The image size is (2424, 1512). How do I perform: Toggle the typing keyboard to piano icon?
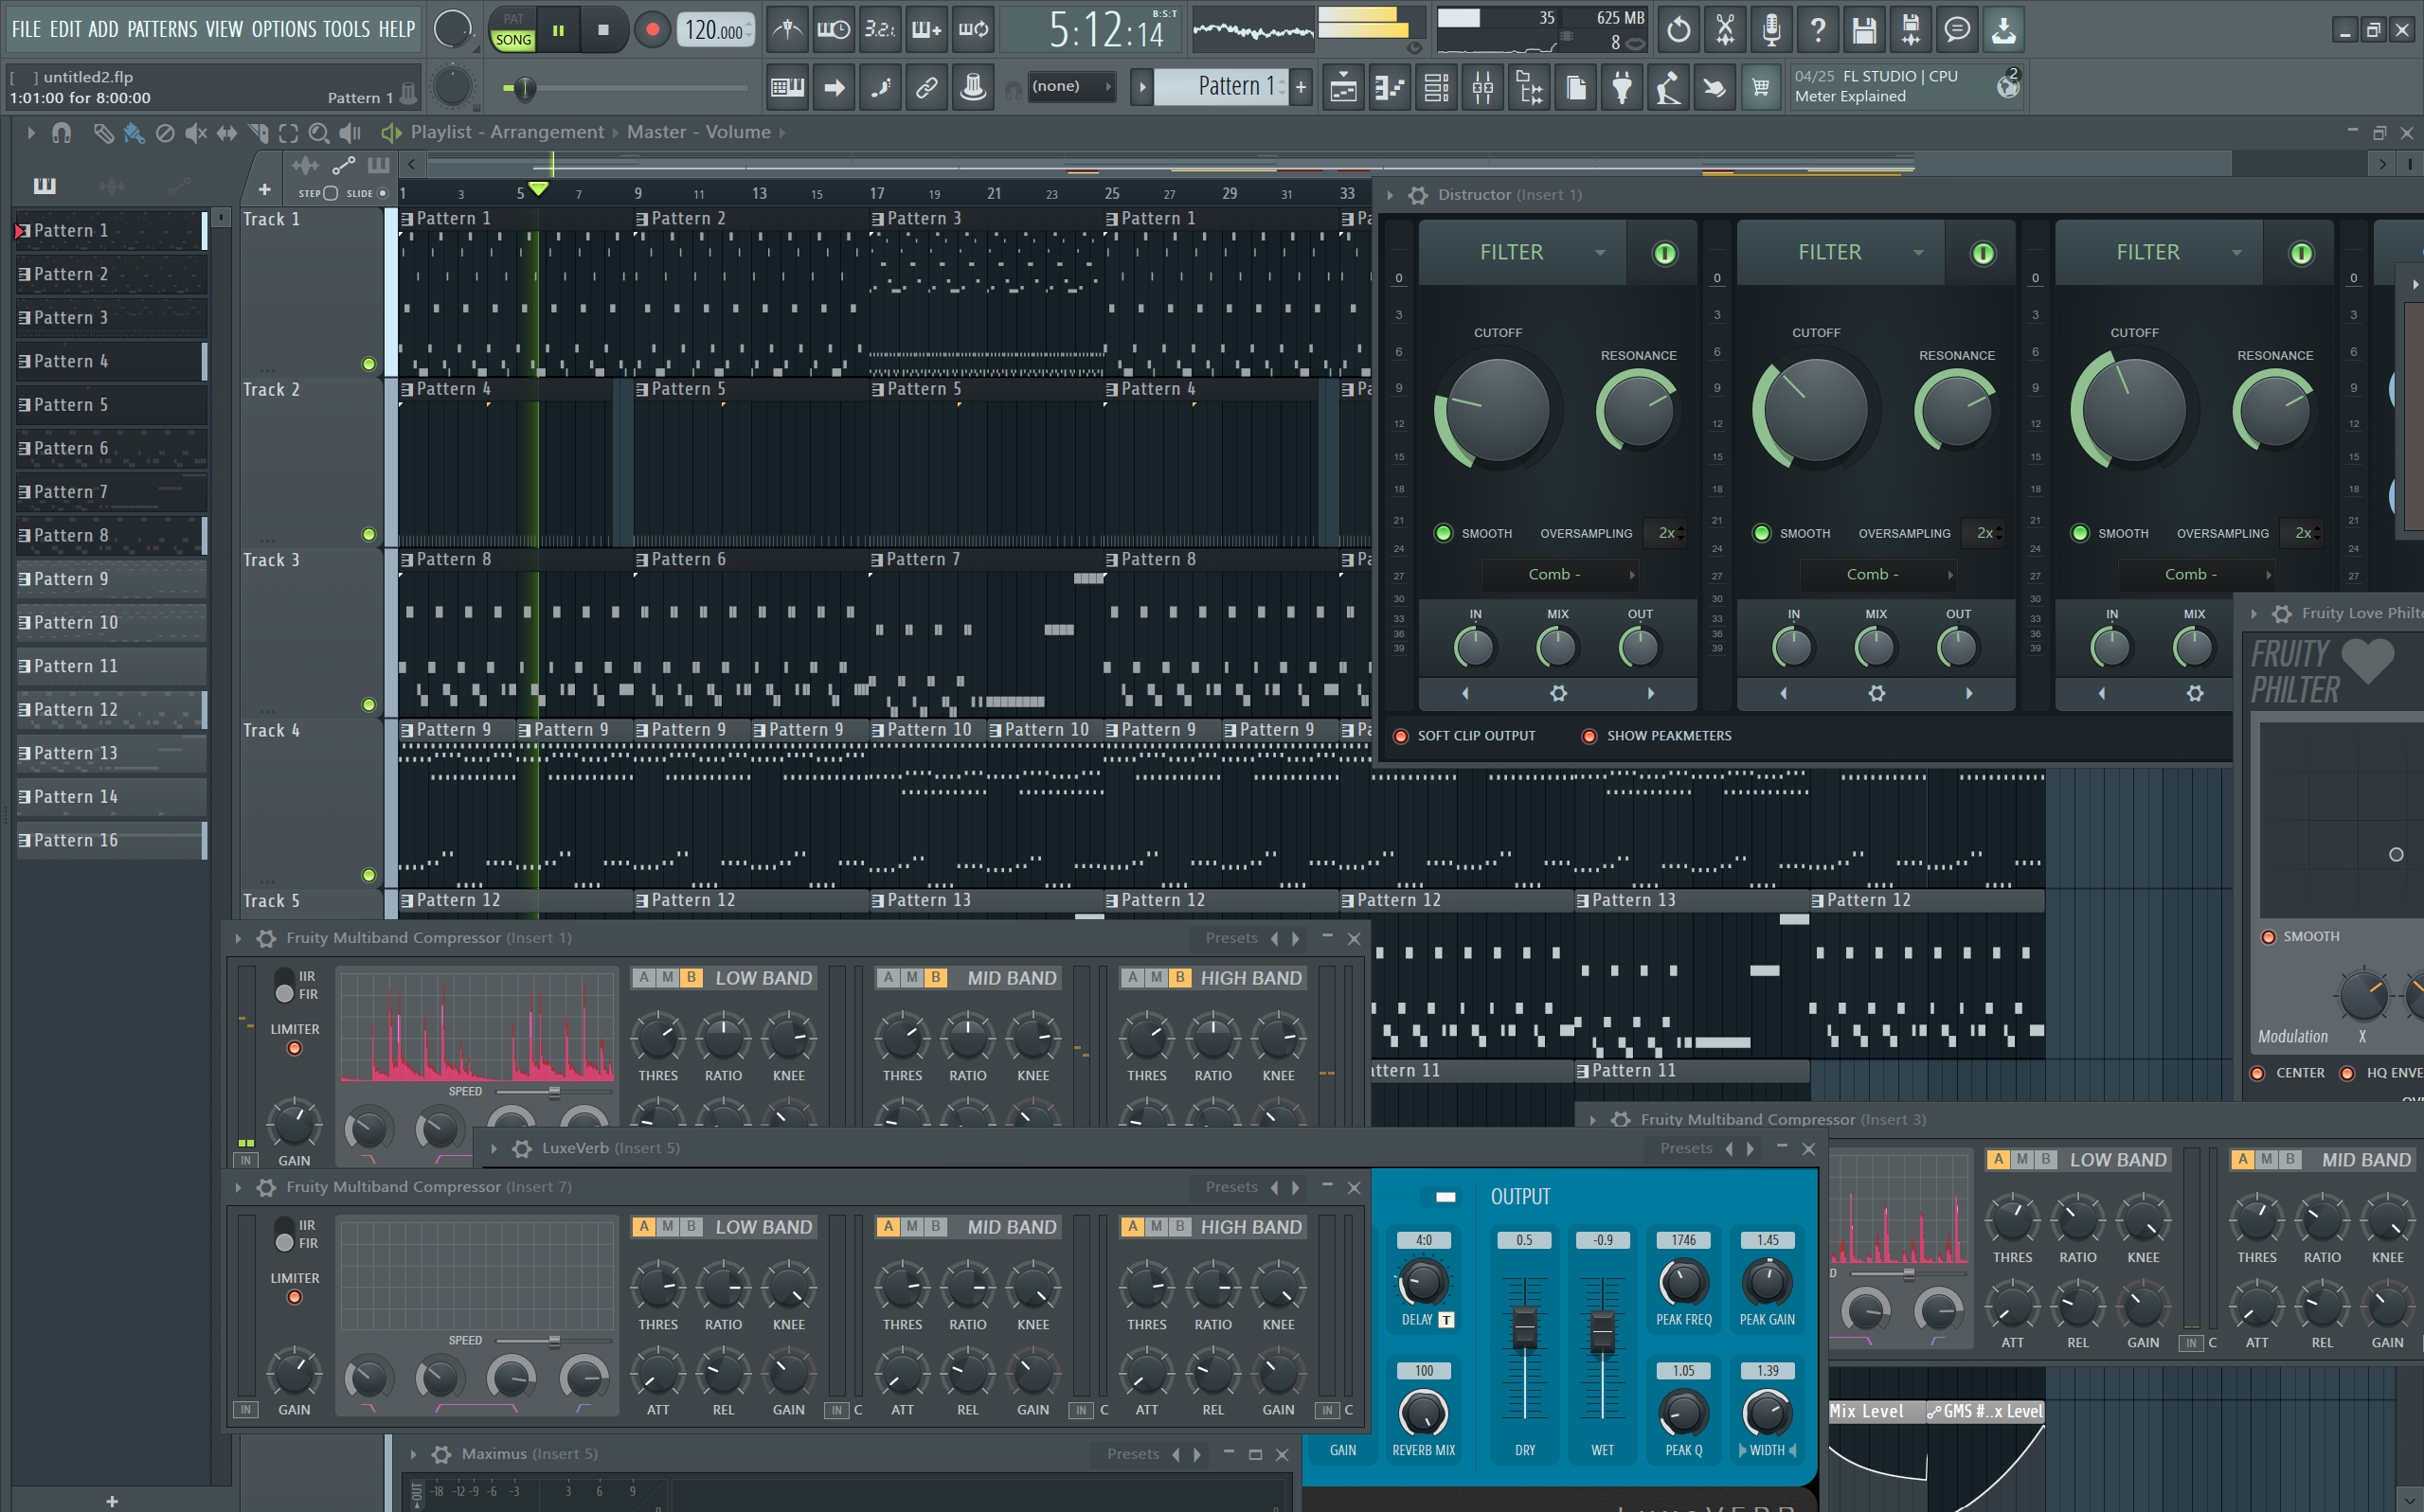coord(787,88)
